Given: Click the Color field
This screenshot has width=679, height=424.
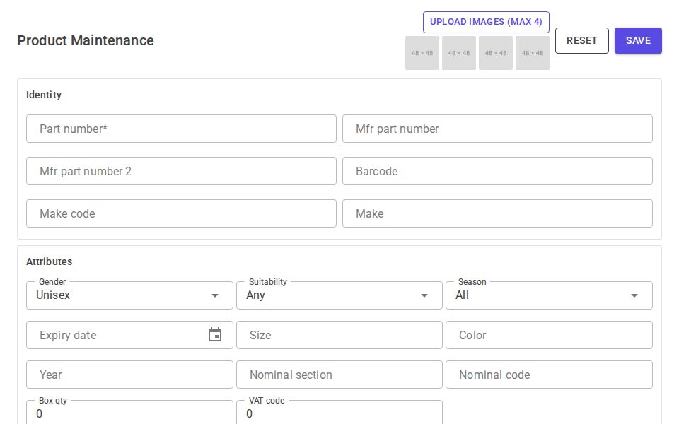Looking at the screenshot, I should pyautogui.click(x=549, y=334).
